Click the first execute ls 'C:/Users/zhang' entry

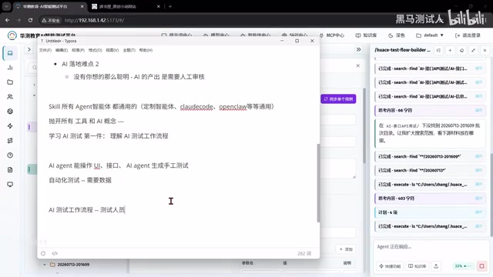pyautogui.click(x=430, y=185)
